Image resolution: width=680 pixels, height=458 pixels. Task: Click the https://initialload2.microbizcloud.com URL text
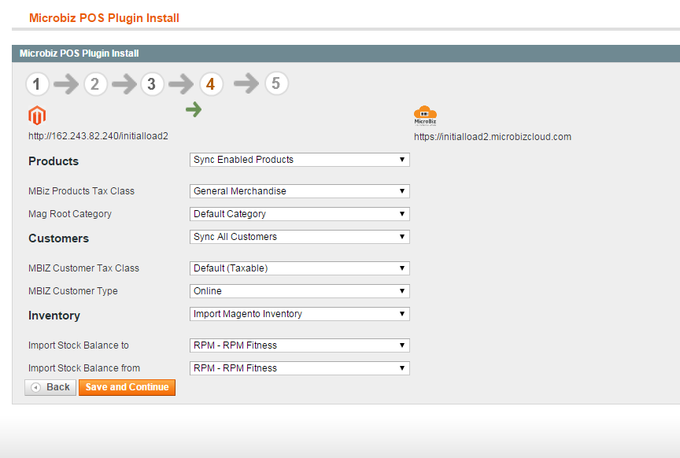(493, 137)
